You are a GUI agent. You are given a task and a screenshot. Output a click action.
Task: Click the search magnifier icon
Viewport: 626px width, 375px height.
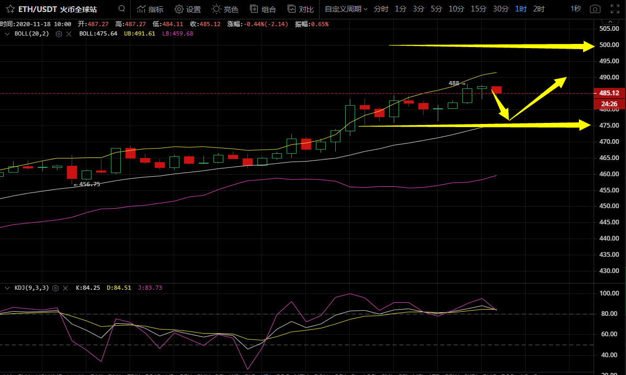click(121, 9)
